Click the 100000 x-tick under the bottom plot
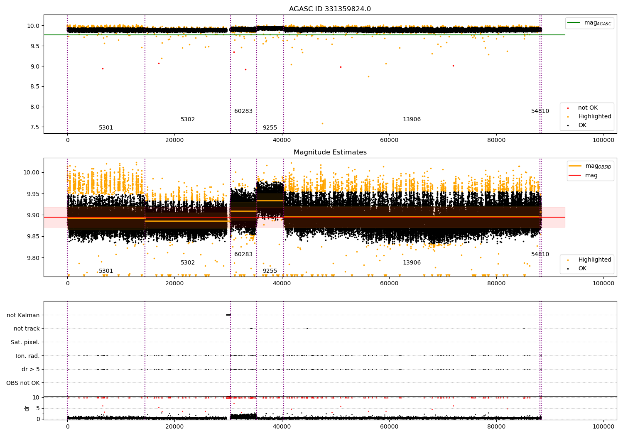 click(x=603, y=427)
